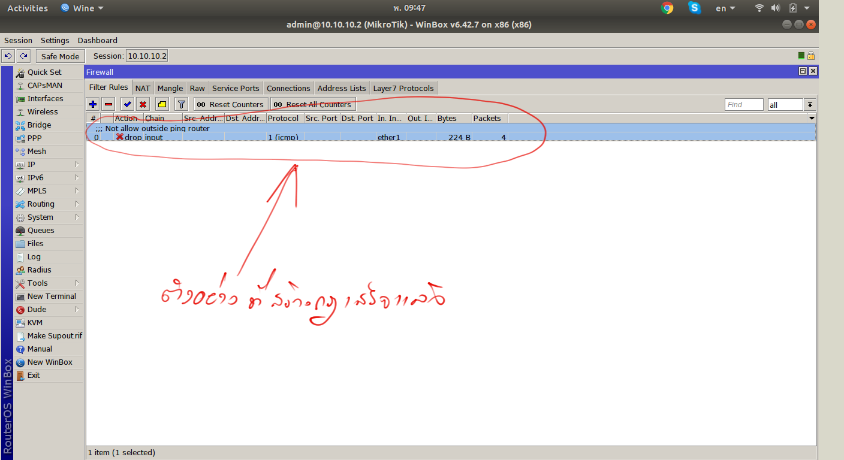This screenshot has height=460, width=844.
Task: Switch to the Mangle tab
Action: (x=170, y=88)
